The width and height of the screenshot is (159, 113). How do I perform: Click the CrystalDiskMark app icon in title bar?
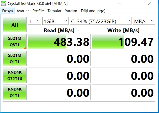tap(4, 3)
